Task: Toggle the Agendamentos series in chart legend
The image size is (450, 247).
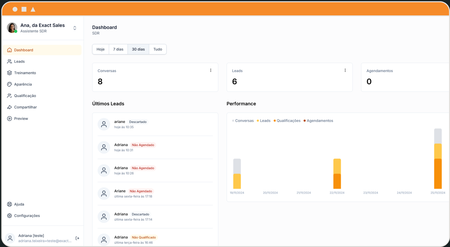Action: tap(318, 121)
